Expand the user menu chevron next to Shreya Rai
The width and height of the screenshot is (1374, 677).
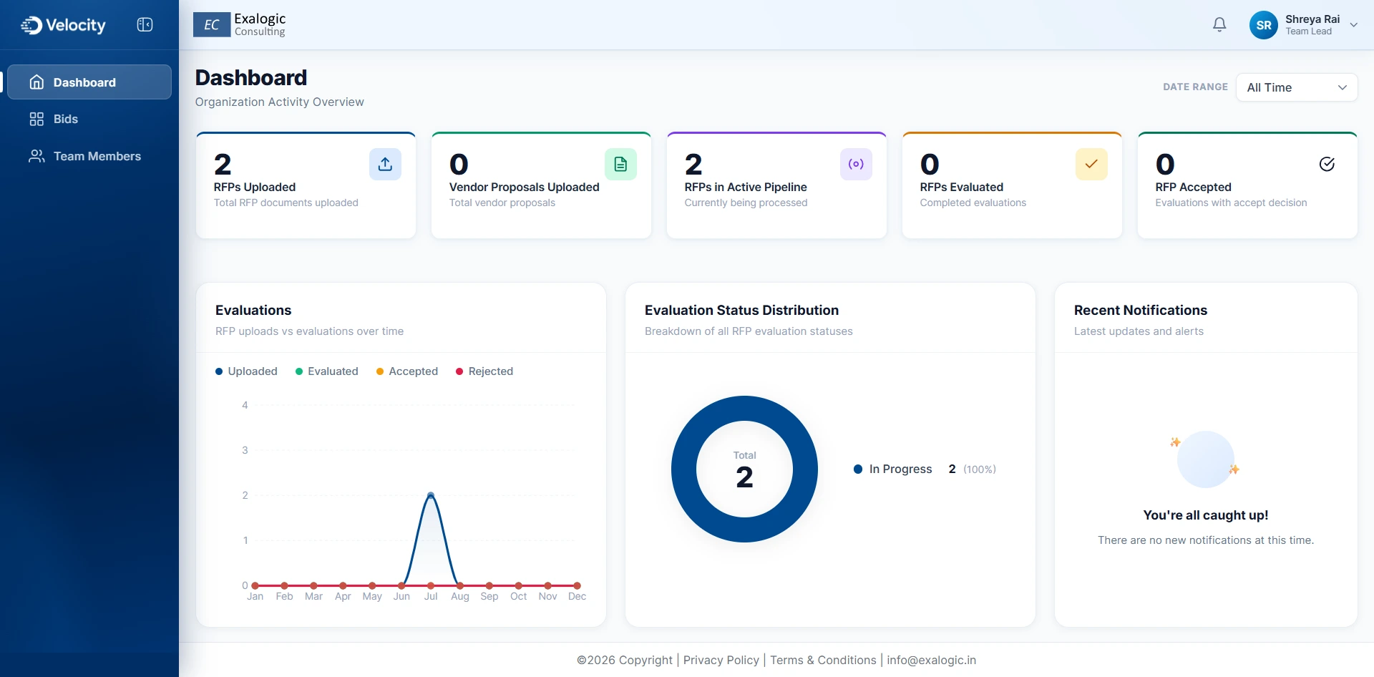click(1354, 25)
